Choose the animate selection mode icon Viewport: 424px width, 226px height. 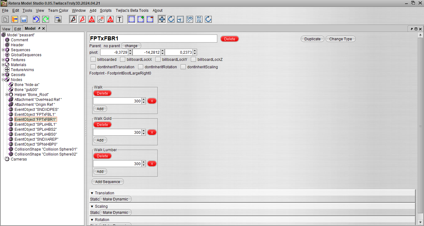tap(101, 19)
